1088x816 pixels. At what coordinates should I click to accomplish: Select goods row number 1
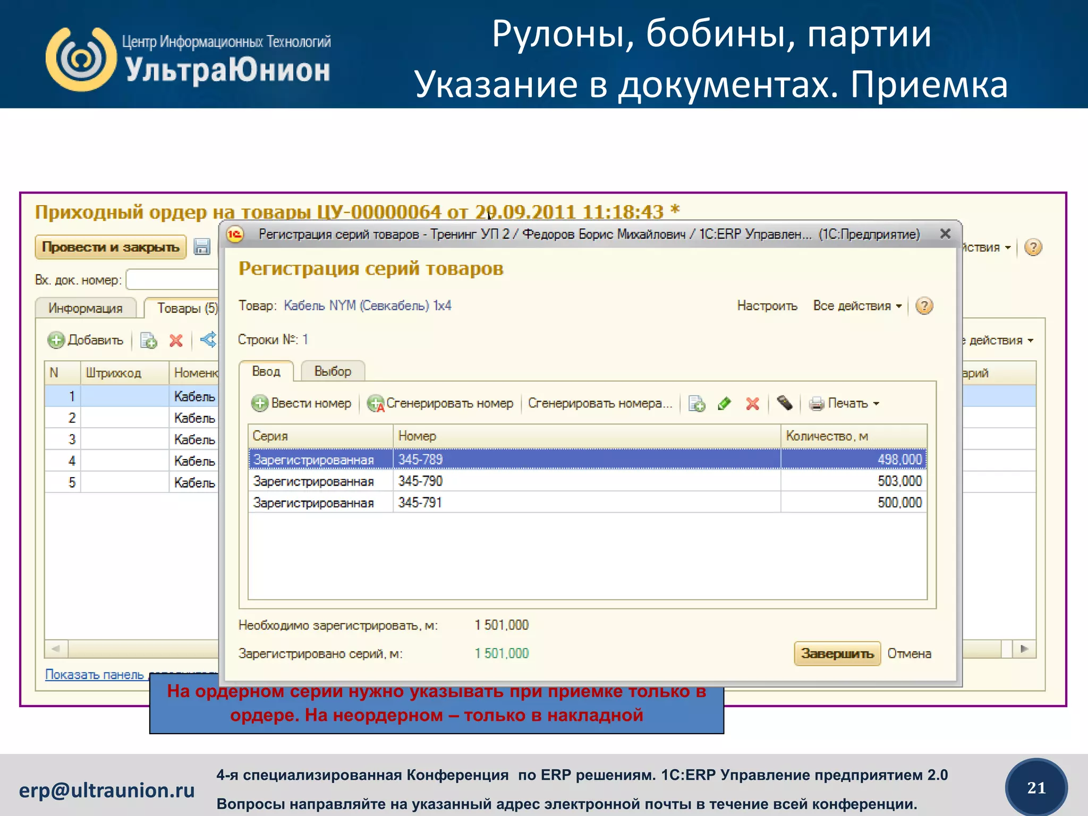click(x=132, y=396)
